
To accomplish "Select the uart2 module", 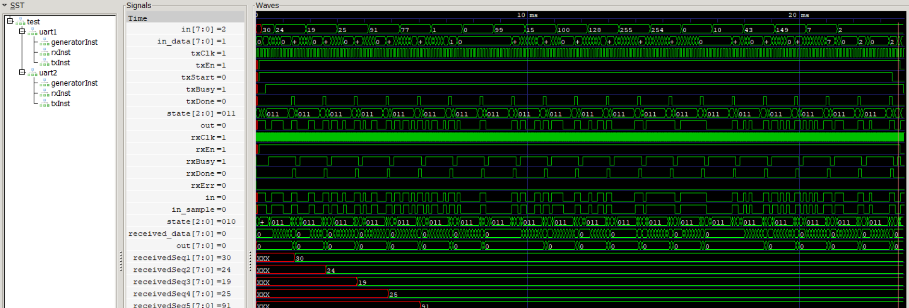I will click(48, 73).
